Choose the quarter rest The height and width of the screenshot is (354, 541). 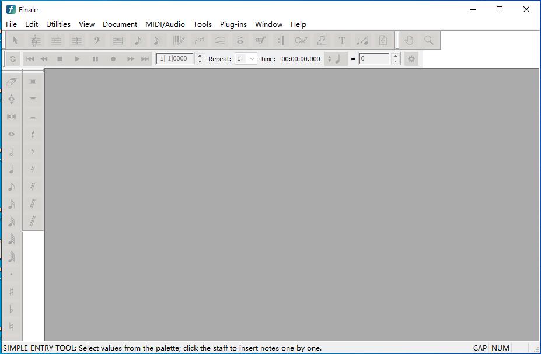pos(33,134)
